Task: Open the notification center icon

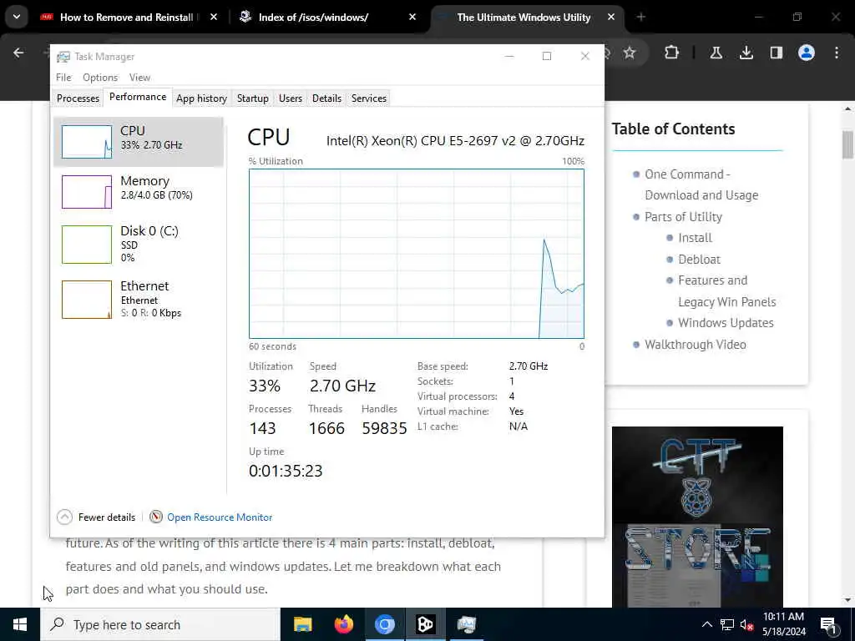Action: pos(829,624)
